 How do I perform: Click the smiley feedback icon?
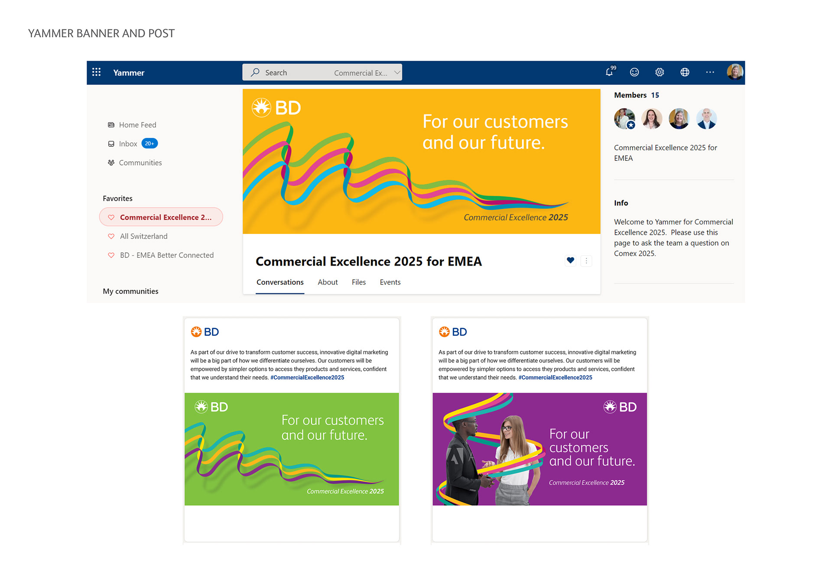tap(634, 72)
